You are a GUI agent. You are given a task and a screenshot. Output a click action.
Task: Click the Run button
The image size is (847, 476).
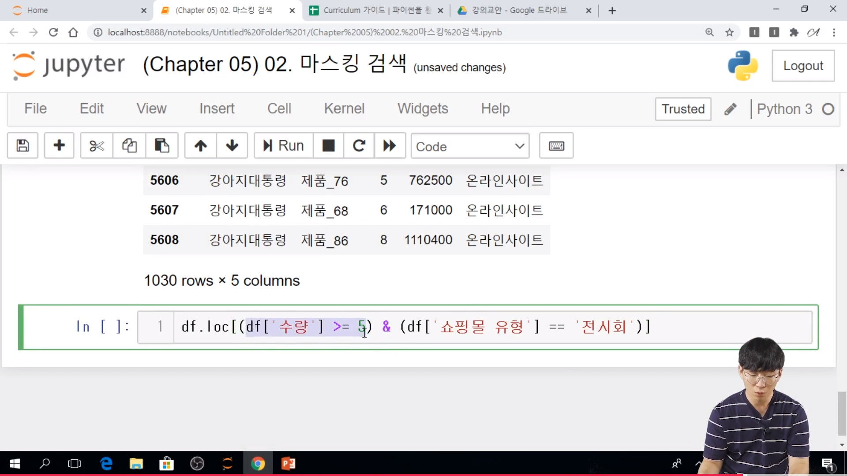(284, 145)
